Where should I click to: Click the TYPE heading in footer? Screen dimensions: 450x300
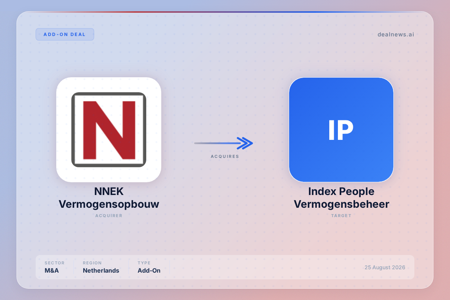[144, 263]
